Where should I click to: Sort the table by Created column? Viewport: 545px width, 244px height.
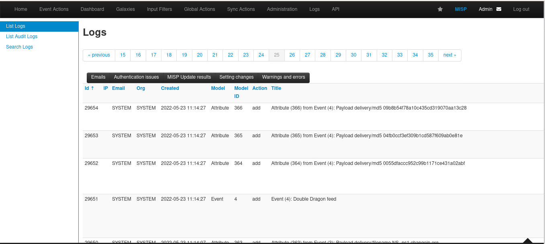tap(170, 88)
